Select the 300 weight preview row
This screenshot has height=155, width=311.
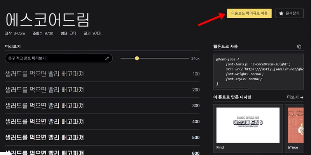pyautogui.click(x=102, y=106)
